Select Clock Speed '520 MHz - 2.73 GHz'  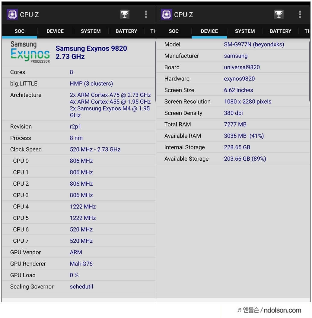click(95, 150)
